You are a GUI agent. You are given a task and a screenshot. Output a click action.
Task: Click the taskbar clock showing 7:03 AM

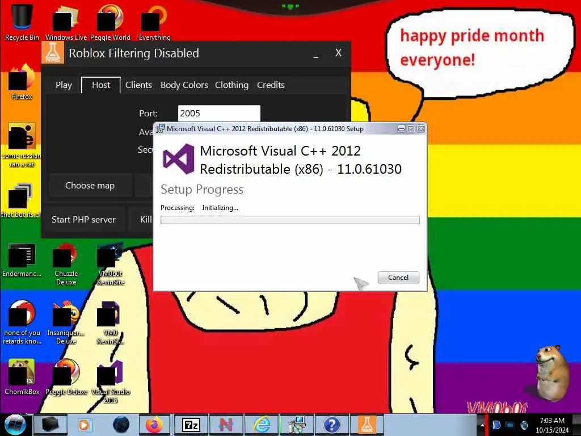(x=552, y=425)
